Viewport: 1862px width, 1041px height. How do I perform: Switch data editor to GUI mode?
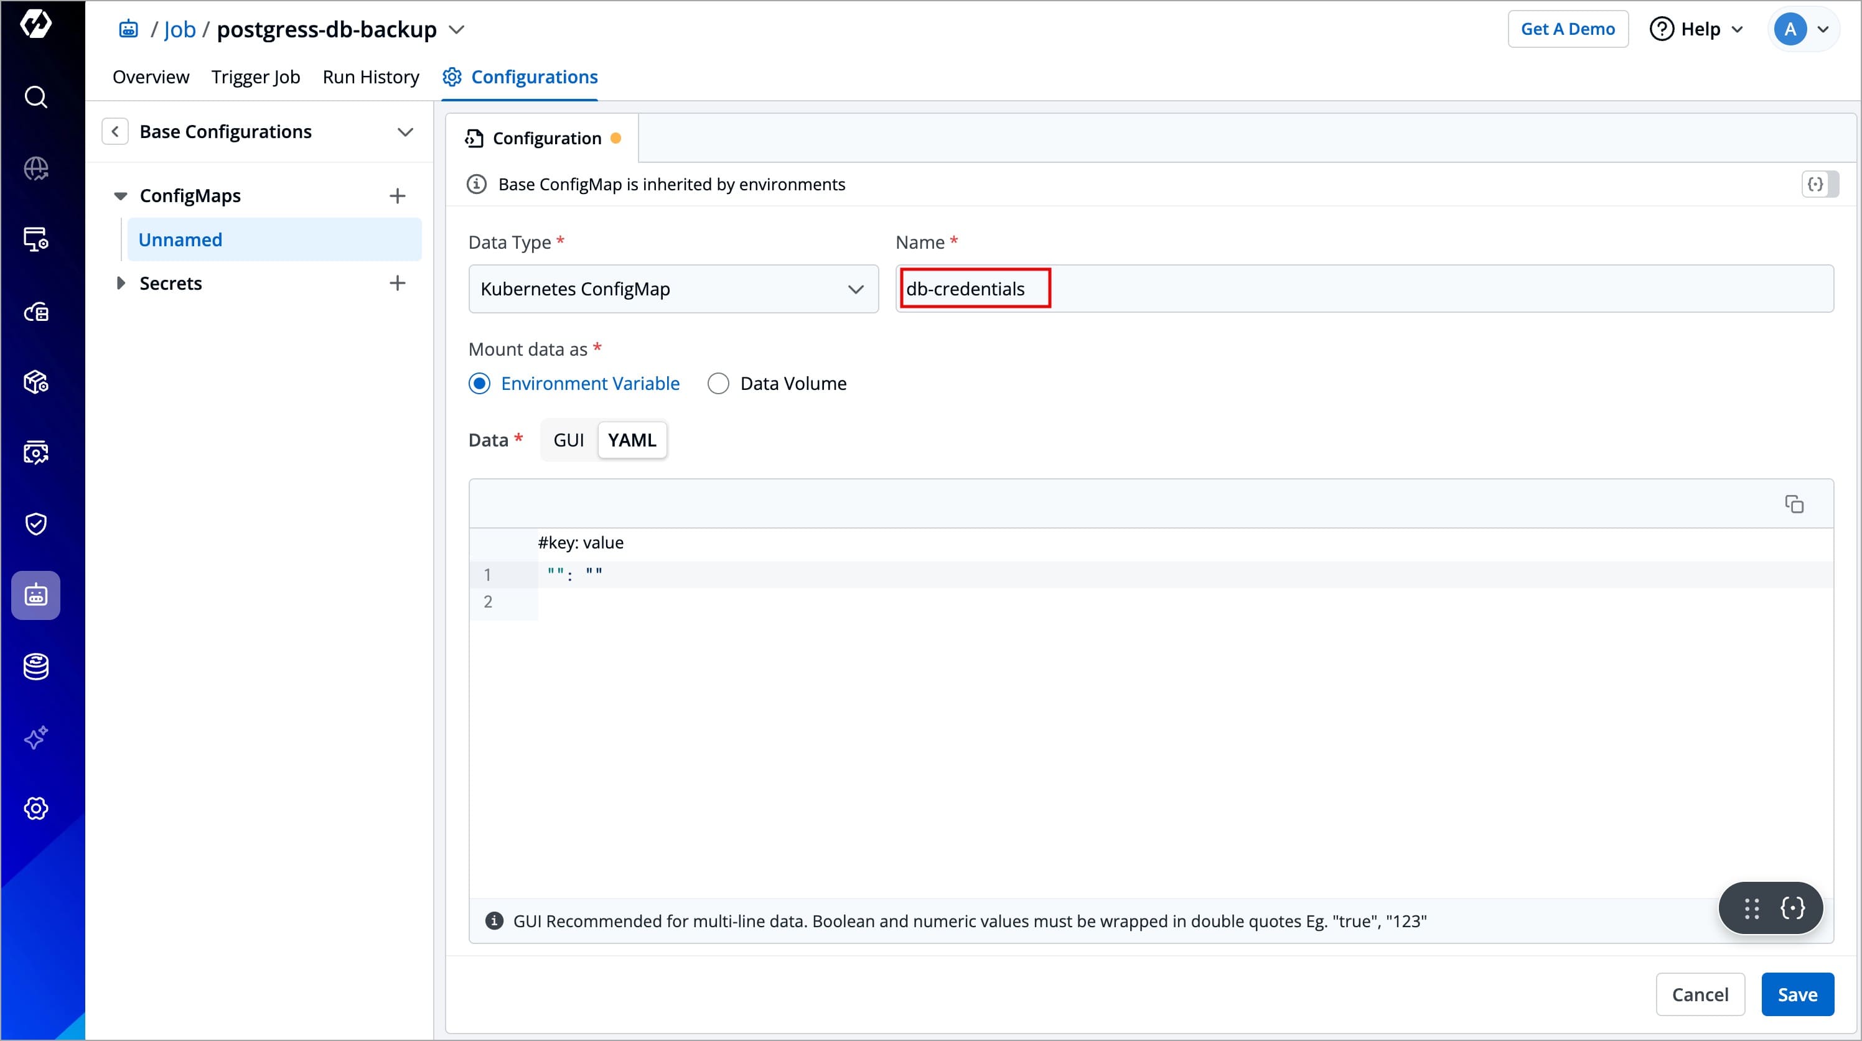(568, 440)
